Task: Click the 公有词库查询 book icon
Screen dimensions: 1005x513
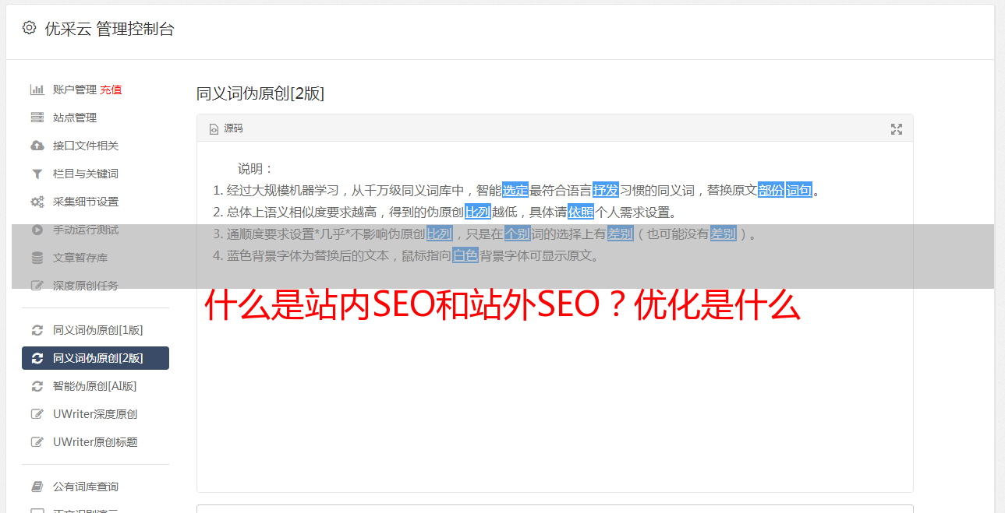Action: click(x=37, y=487)
